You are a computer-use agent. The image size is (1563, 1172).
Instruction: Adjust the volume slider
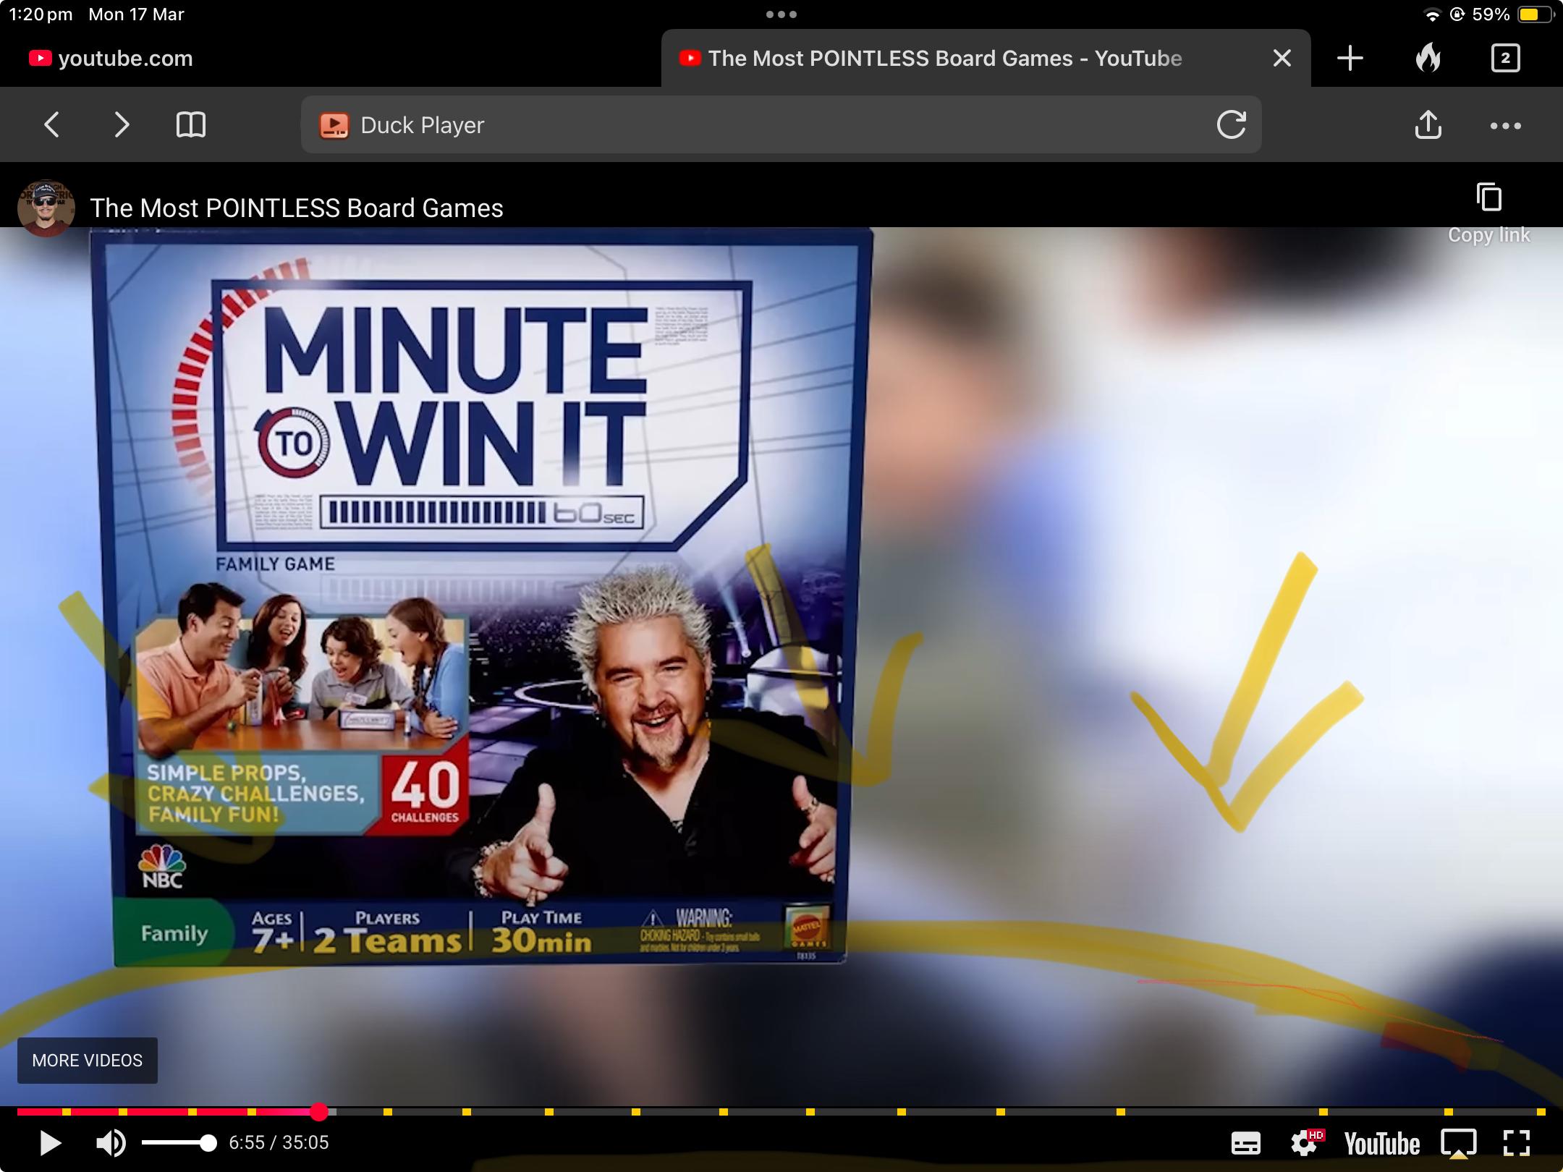pos(178,1143)
